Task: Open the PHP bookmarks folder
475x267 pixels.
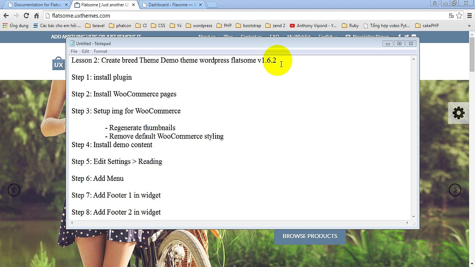Action: pos(224,26)
